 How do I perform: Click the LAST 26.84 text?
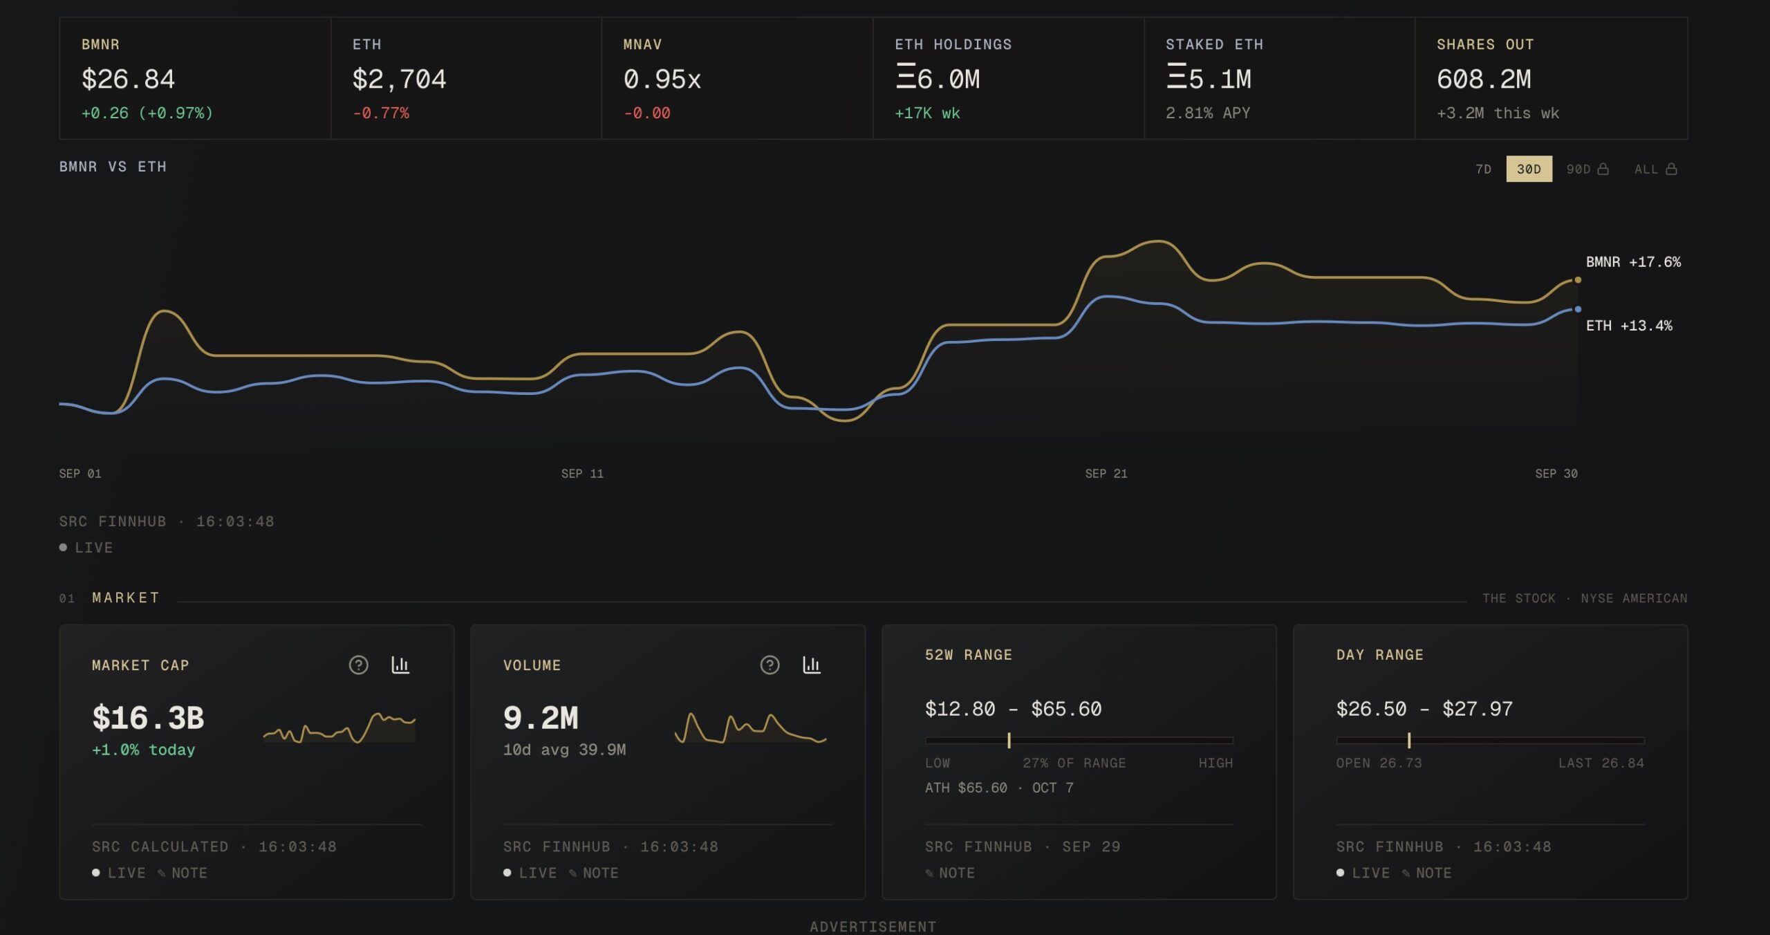pyautogui.click(x=1601, y=763)
